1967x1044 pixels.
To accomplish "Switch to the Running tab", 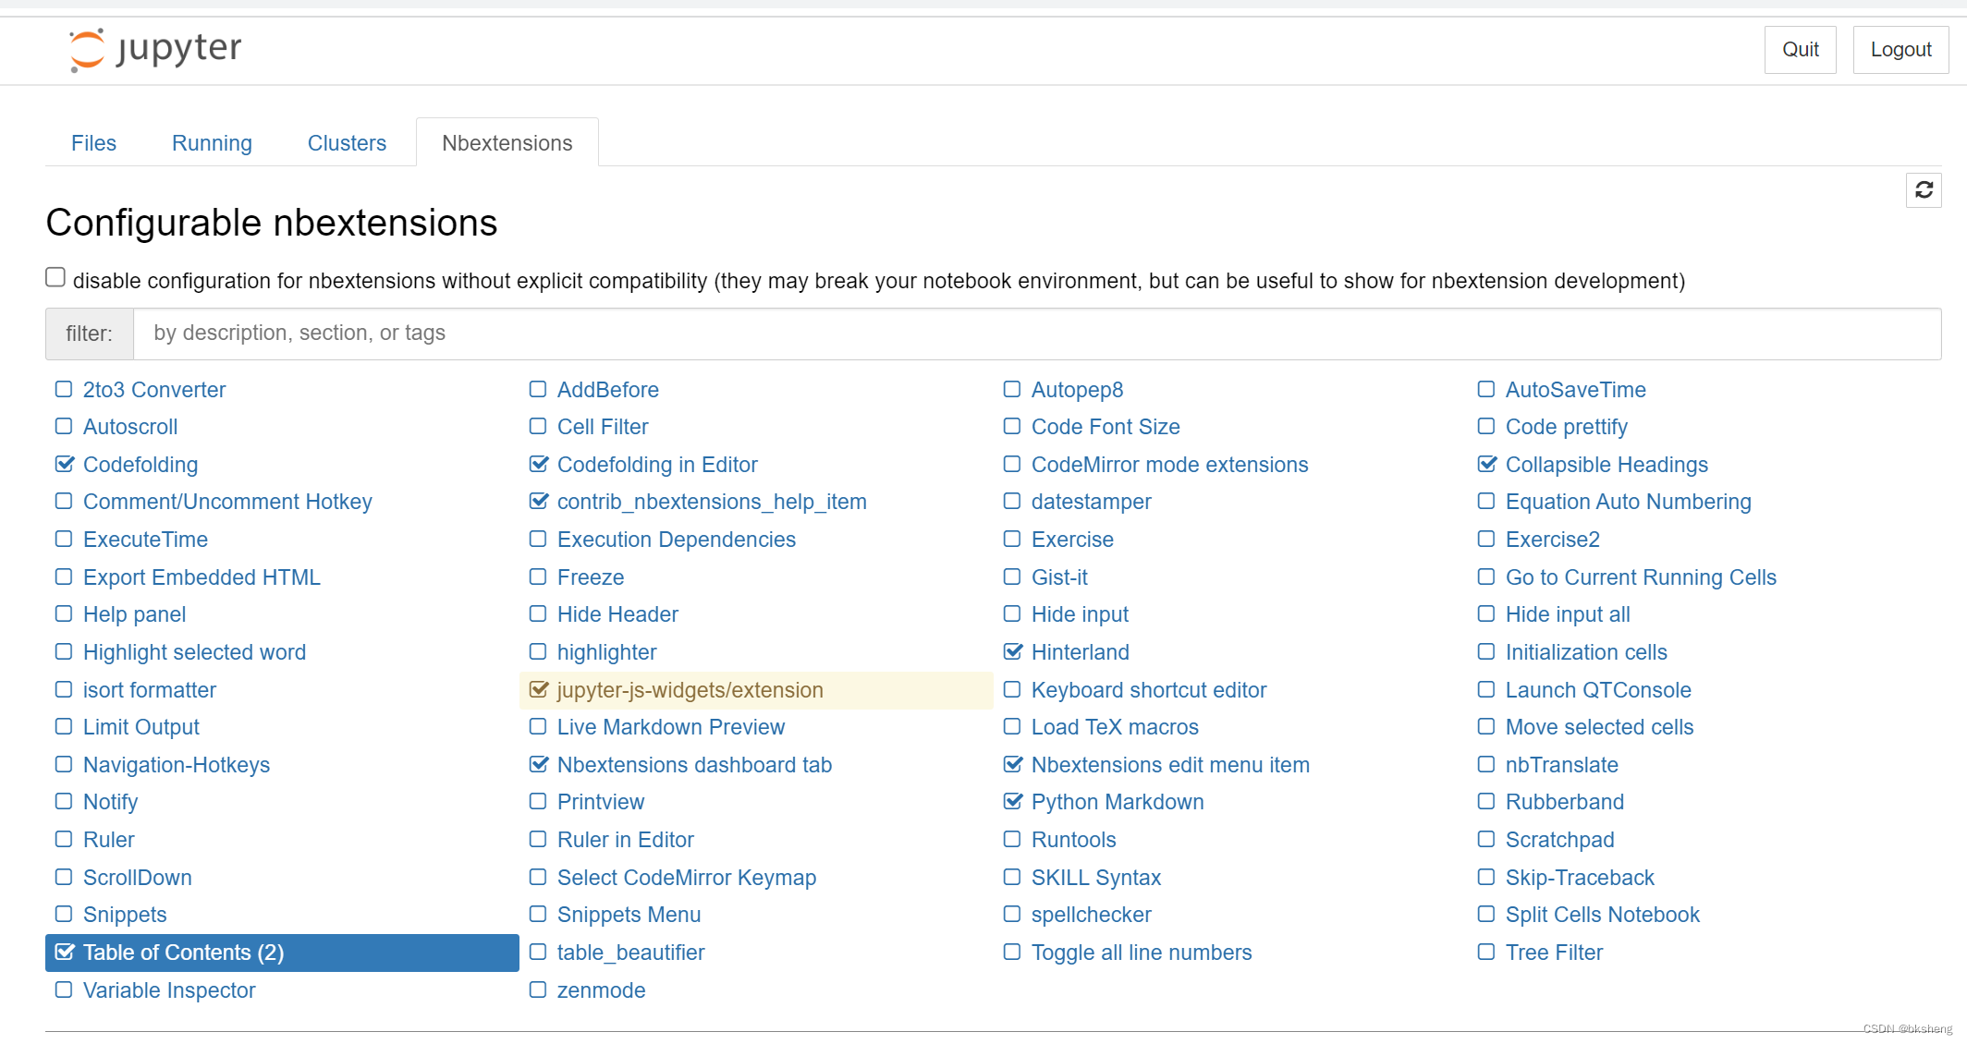I will 211,141.
